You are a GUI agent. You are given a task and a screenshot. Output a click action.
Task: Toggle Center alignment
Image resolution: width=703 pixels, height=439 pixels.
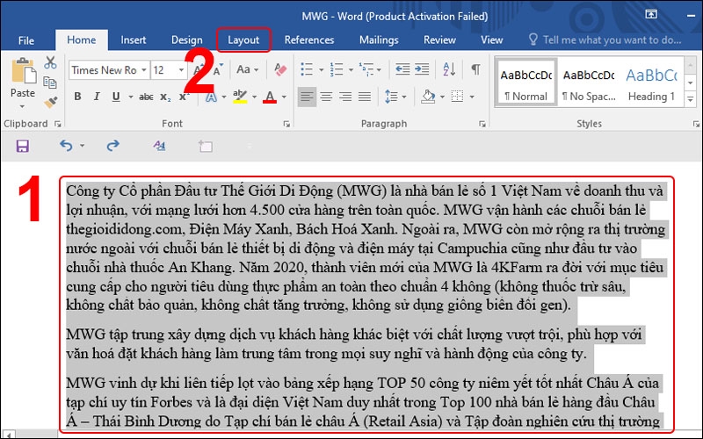pyautogui.click(x=326, y=97)
